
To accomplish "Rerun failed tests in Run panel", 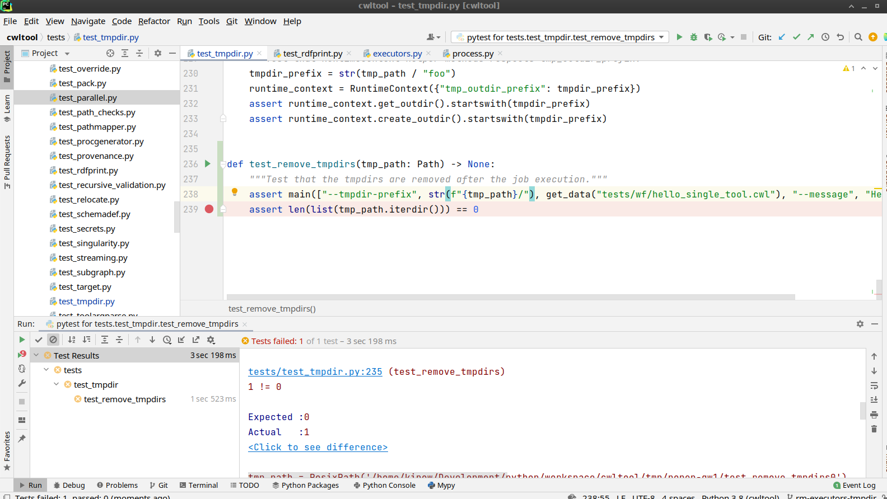I will pos(22,354).
